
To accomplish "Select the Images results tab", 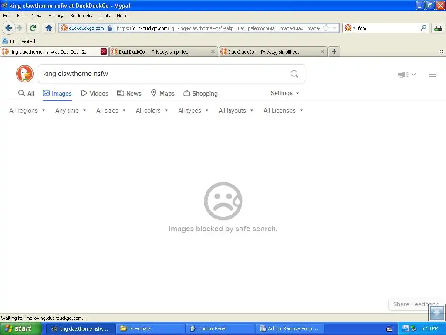I will pyautogui.click(x=57, y=93).
